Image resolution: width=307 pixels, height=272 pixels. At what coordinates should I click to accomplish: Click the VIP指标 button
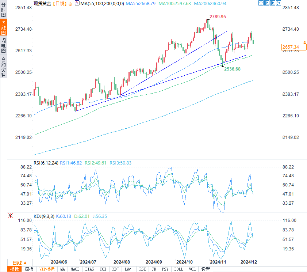coord(47,269)
